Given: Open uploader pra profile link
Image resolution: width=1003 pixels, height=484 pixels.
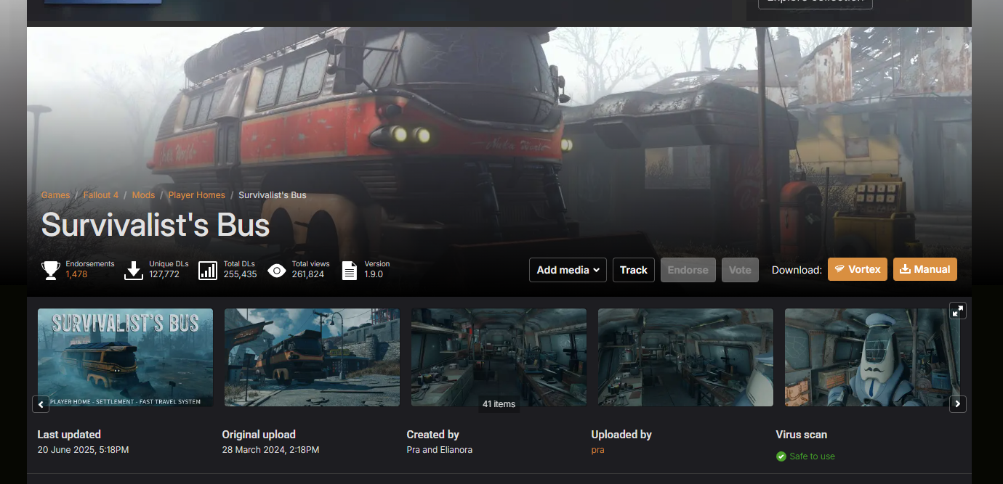Looking at the screenshot, I should [x=598, y=450].
